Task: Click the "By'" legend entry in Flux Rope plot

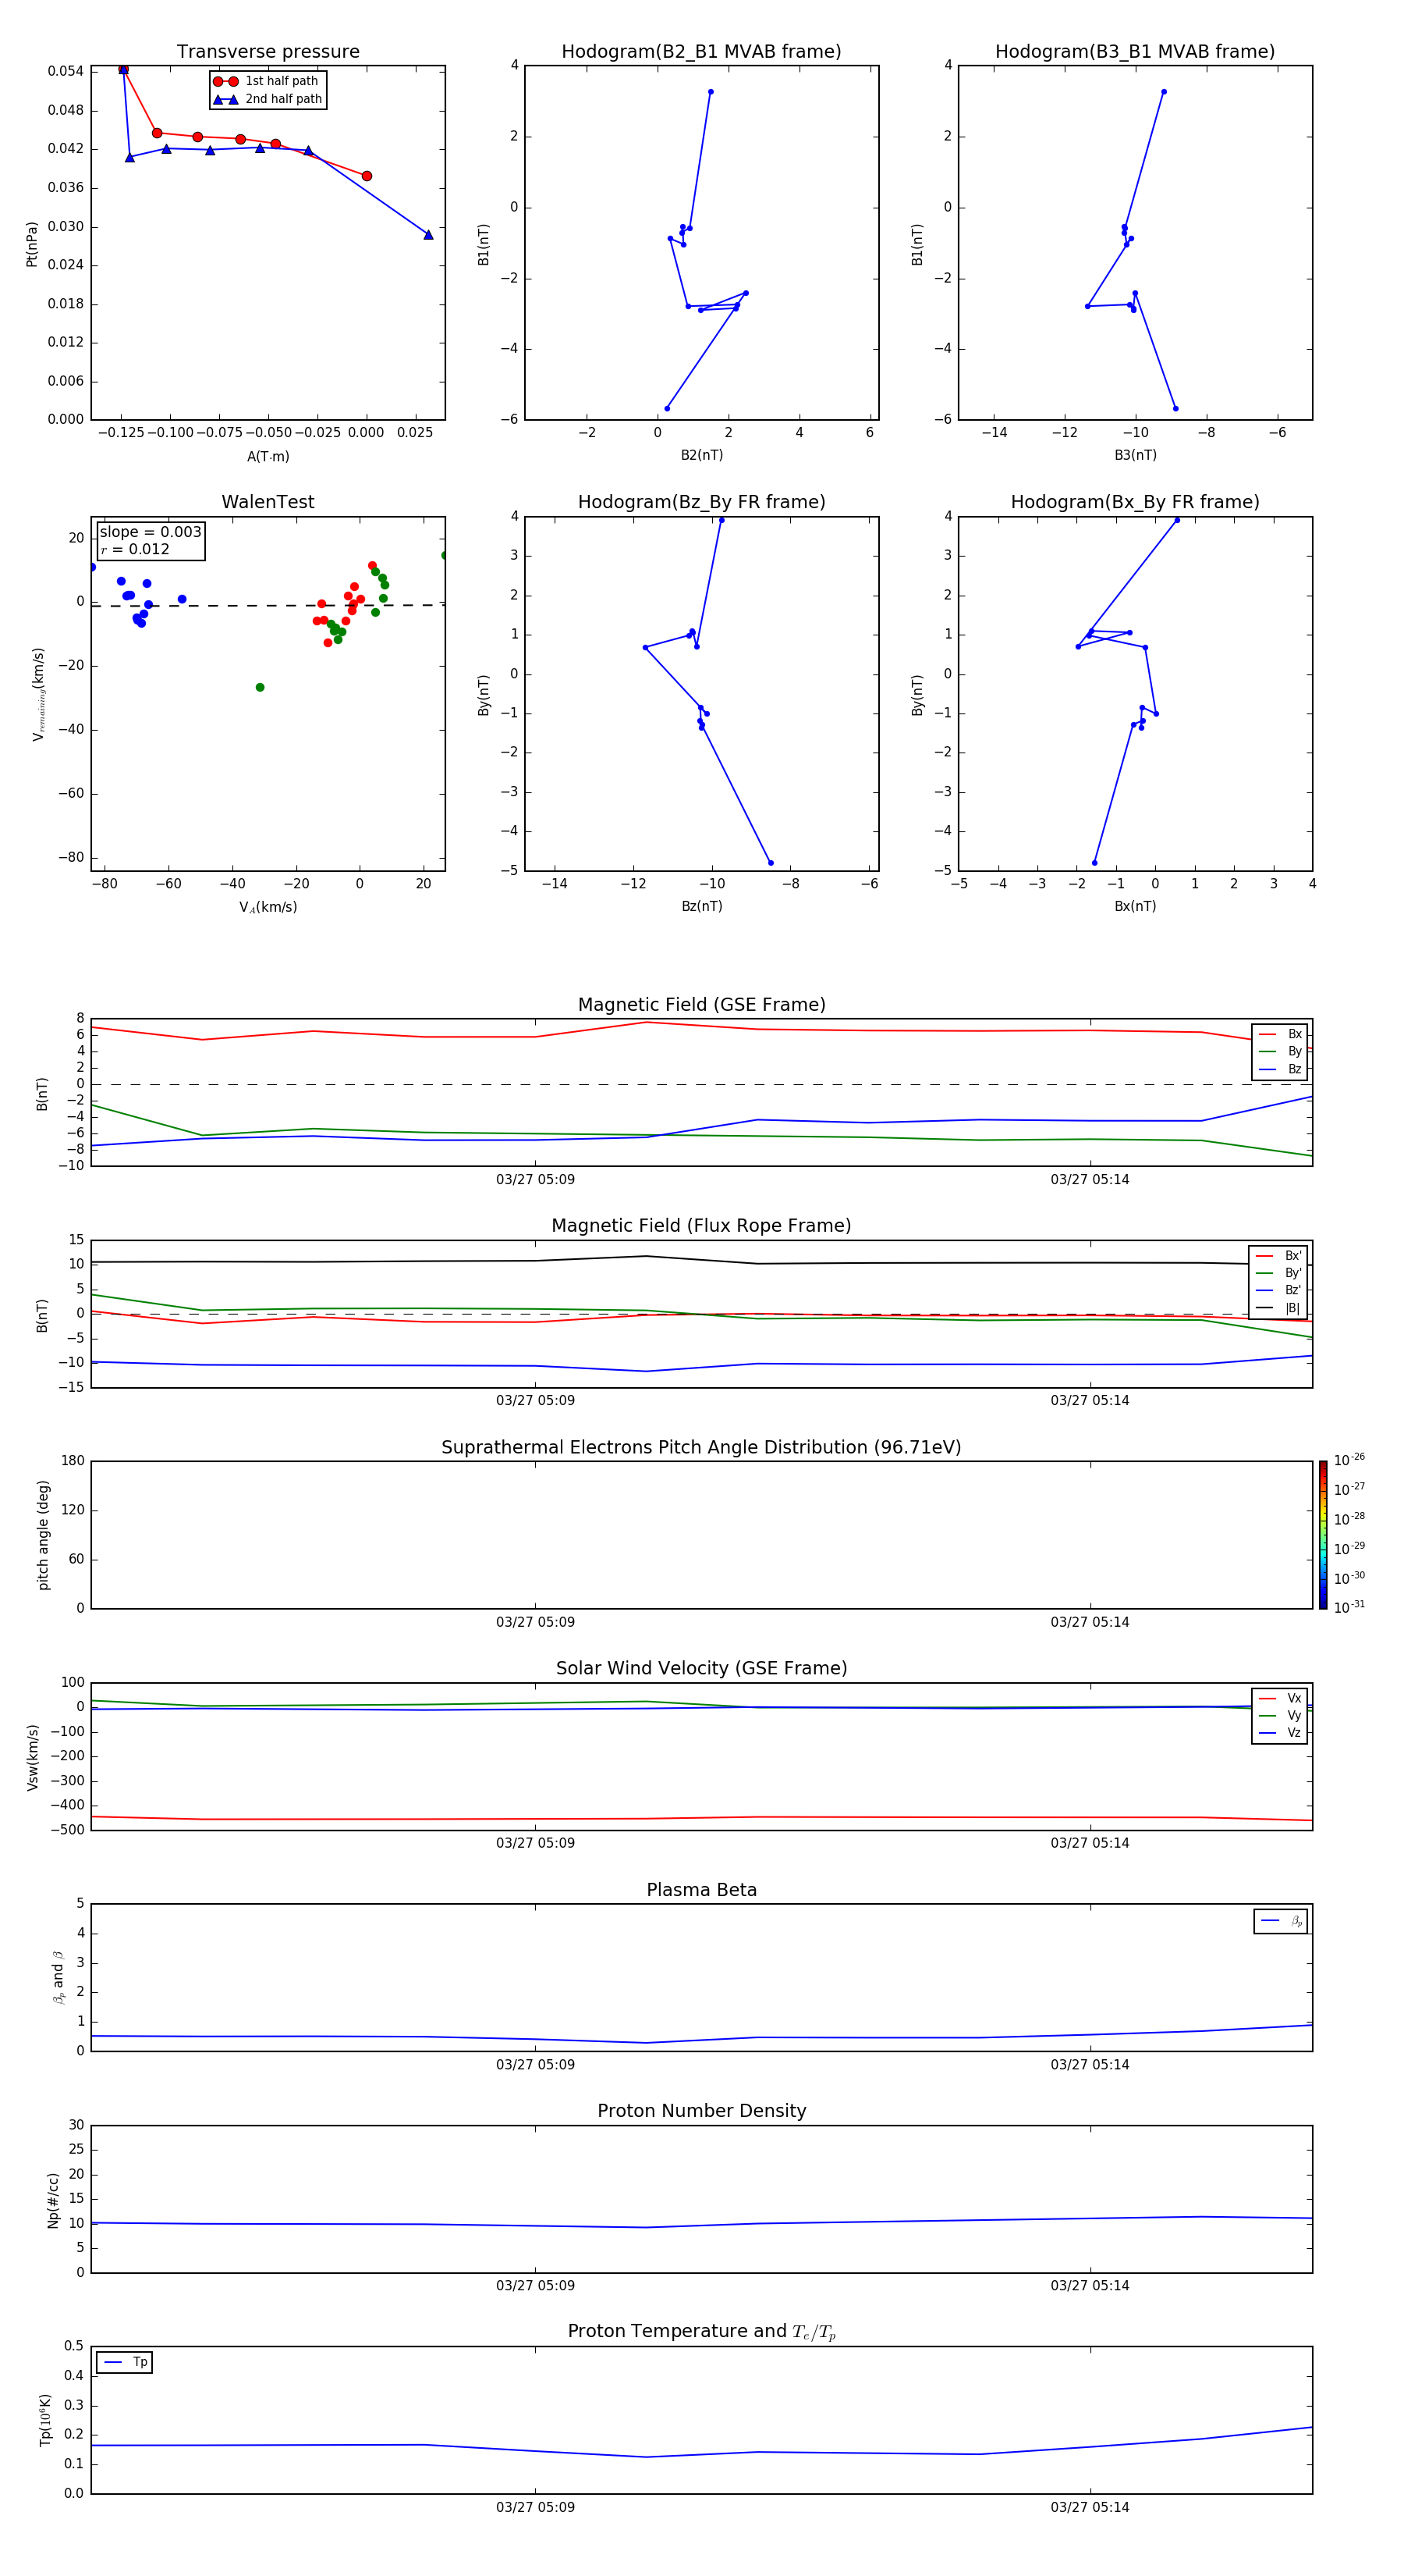Action: pyautogui.click(x=1279, y=1273)
